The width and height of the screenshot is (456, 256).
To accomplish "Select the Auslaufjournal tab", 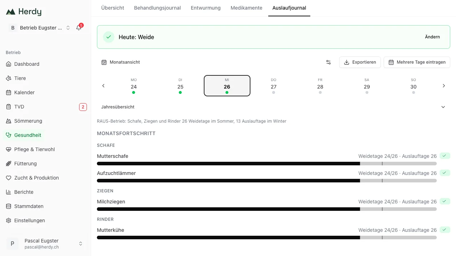I will (x=289, y=8).
